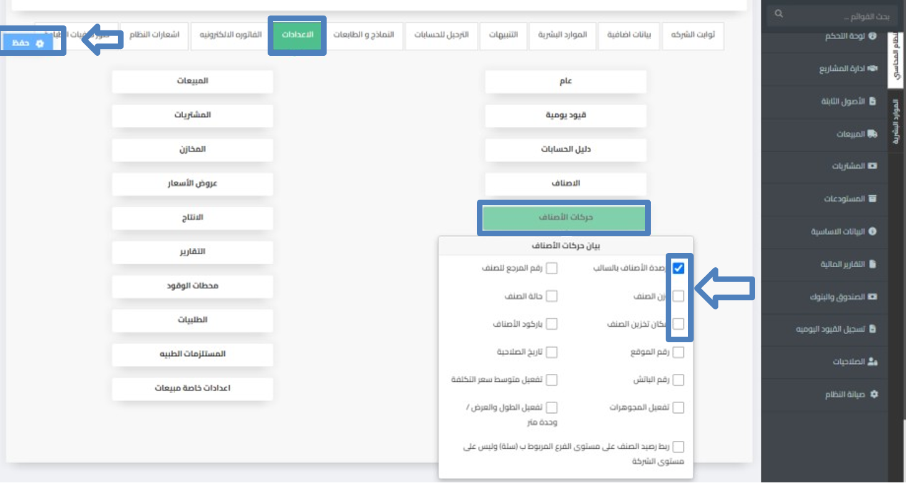Enable the باركود الأصناف checkbox

(x=551, y=324)
